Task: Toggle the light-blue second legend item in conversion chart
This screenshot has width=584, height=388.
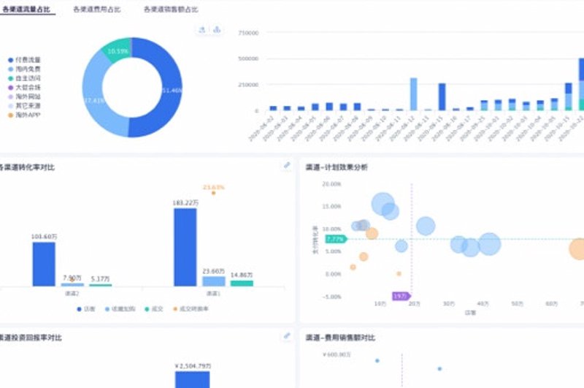Action: pyautogui.click(x=120, y=309)
